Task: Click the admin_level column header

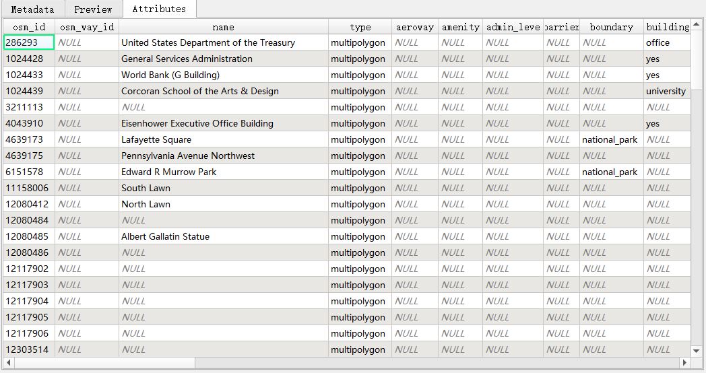Action: (x=513, y=27)
